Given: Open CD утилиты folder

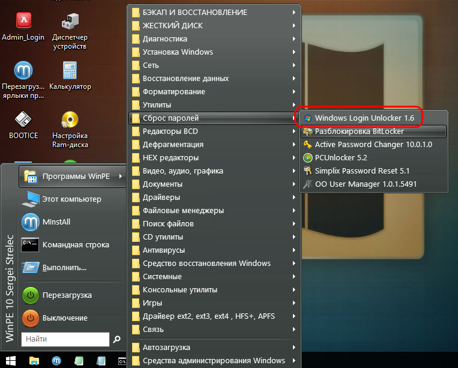Looking at the screenshot, I should pyautogui.click(x=215, y=237).
